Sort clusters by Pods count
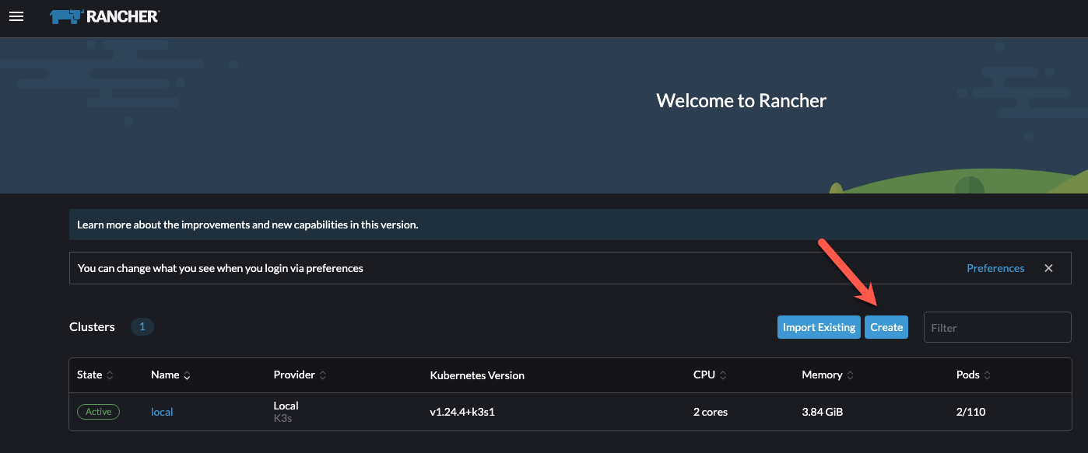Viewport: 1088px width, 453px height. coord(967,375)
